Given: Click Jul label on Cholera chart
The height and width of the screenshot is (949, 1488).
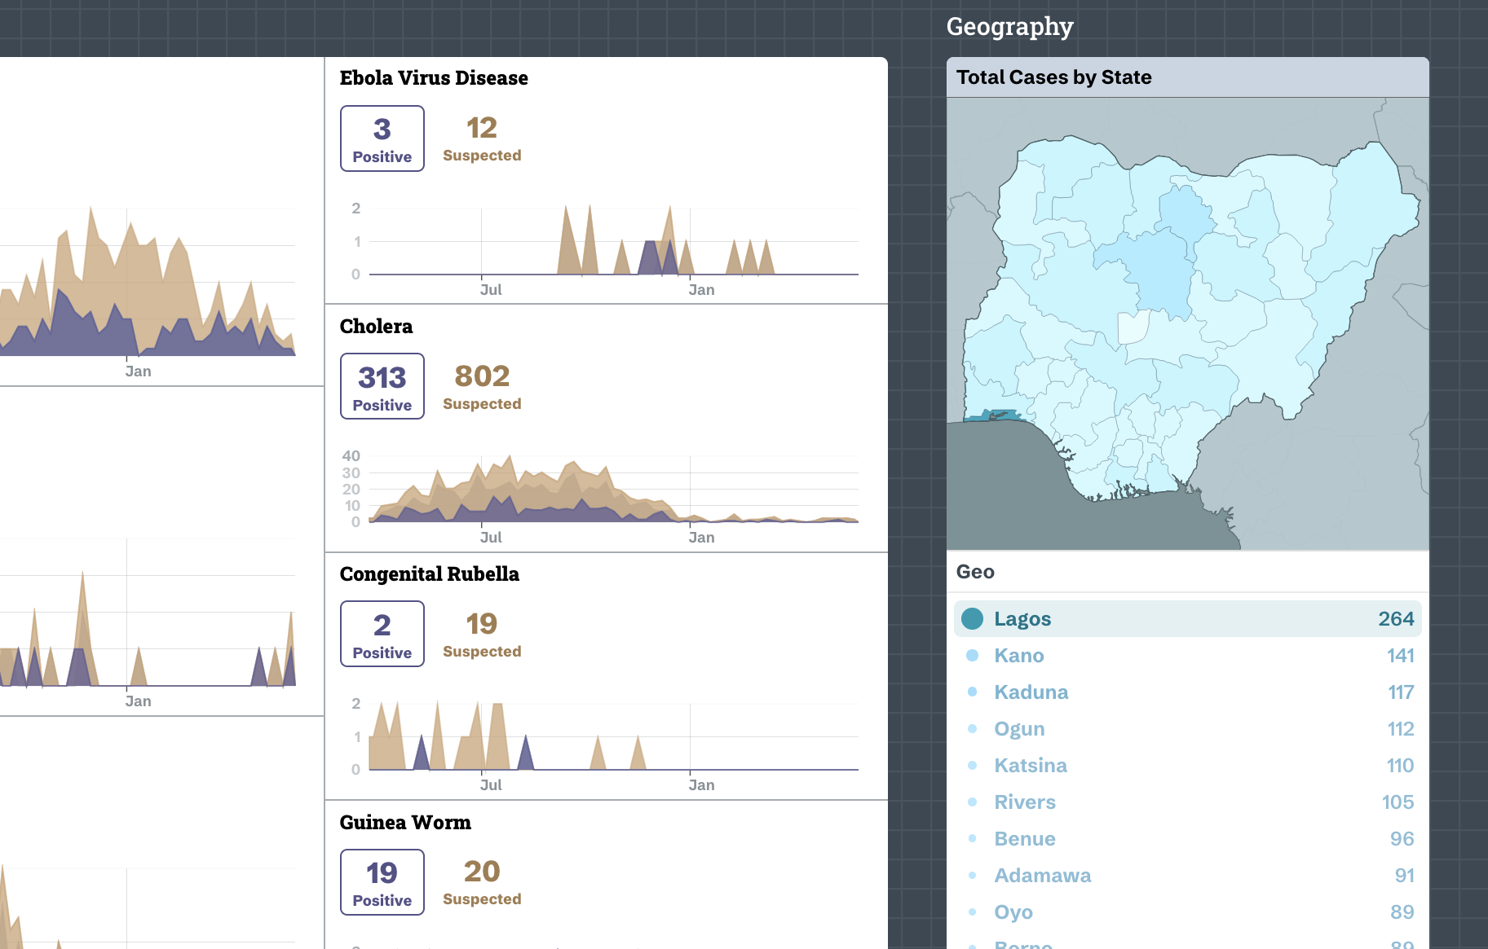Looking at the screenshot, I should click(x=491, y=538).
